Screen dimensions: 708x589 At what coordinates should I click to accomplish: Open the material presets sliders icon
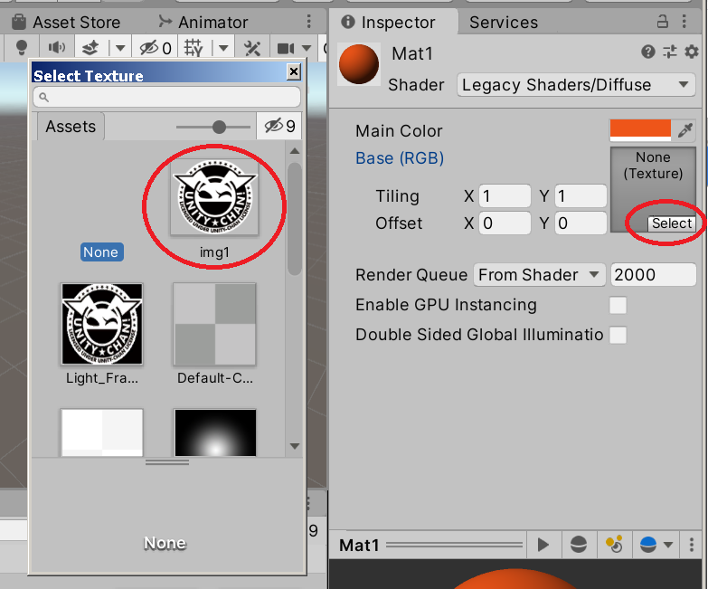tap(670, 52)
